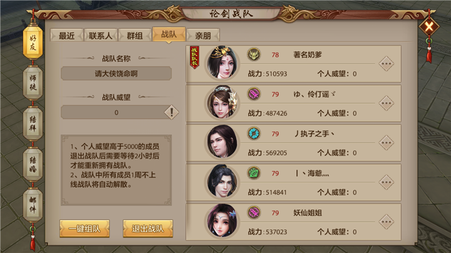Open the three-dot menu for 妖仙姐姐
451x253 pixels.
pyautogui.click(x=386, y=222)
